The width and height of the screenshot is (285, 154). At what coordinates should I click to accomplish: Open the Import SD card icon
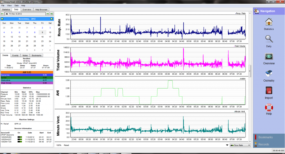(x=269, y=90)
